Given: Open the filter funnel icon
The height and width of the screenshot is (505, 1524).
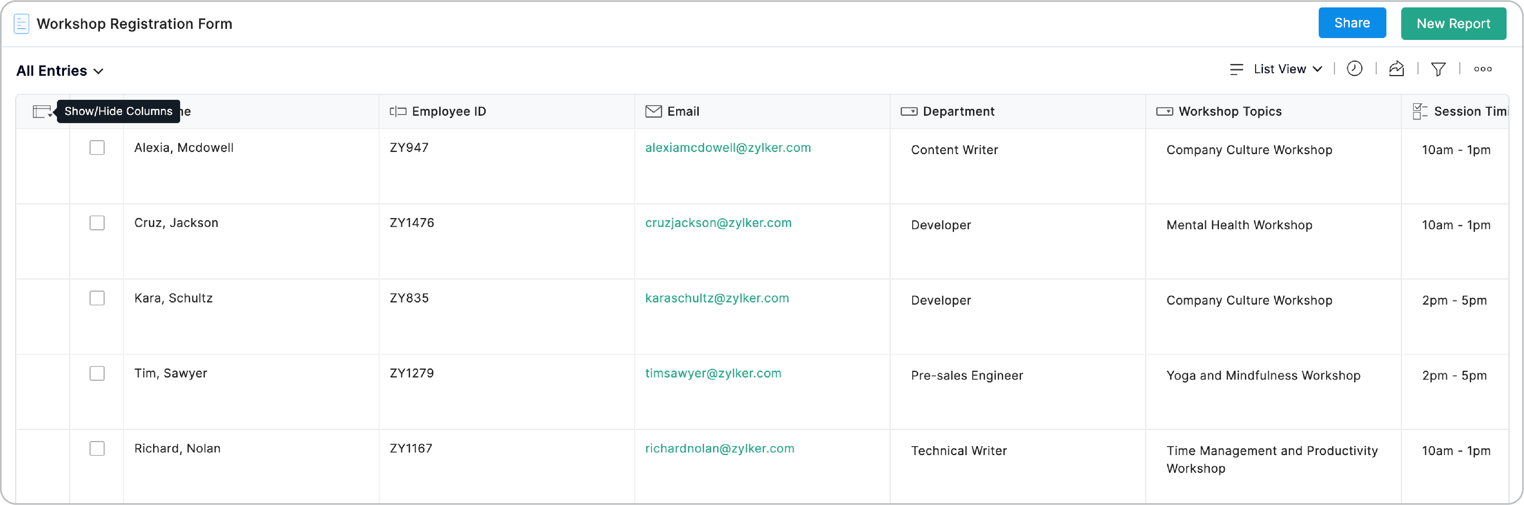Looking at the screenshot, I should click(1438, 69).
